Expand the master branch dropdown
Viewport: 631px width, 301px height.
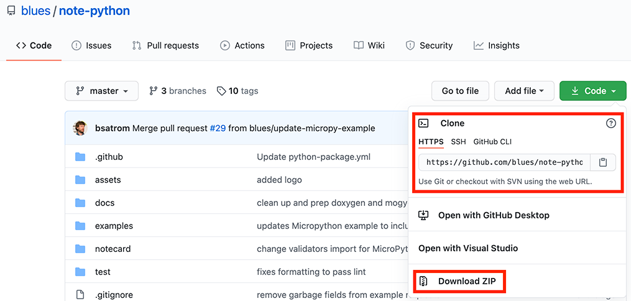(x=101, y=91)
